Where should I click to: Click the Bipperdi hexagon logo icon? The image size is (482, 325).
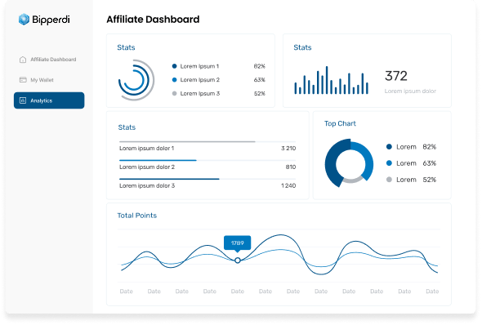click(x=24, y=20)
